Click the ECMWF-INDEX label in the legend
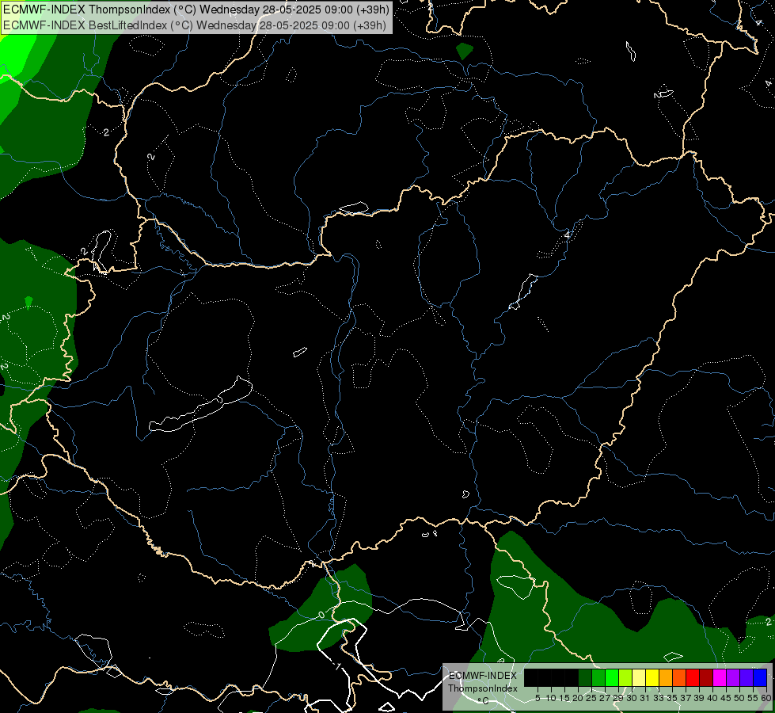The height and width of the screenshot is (713, 775). pos(483,676)
